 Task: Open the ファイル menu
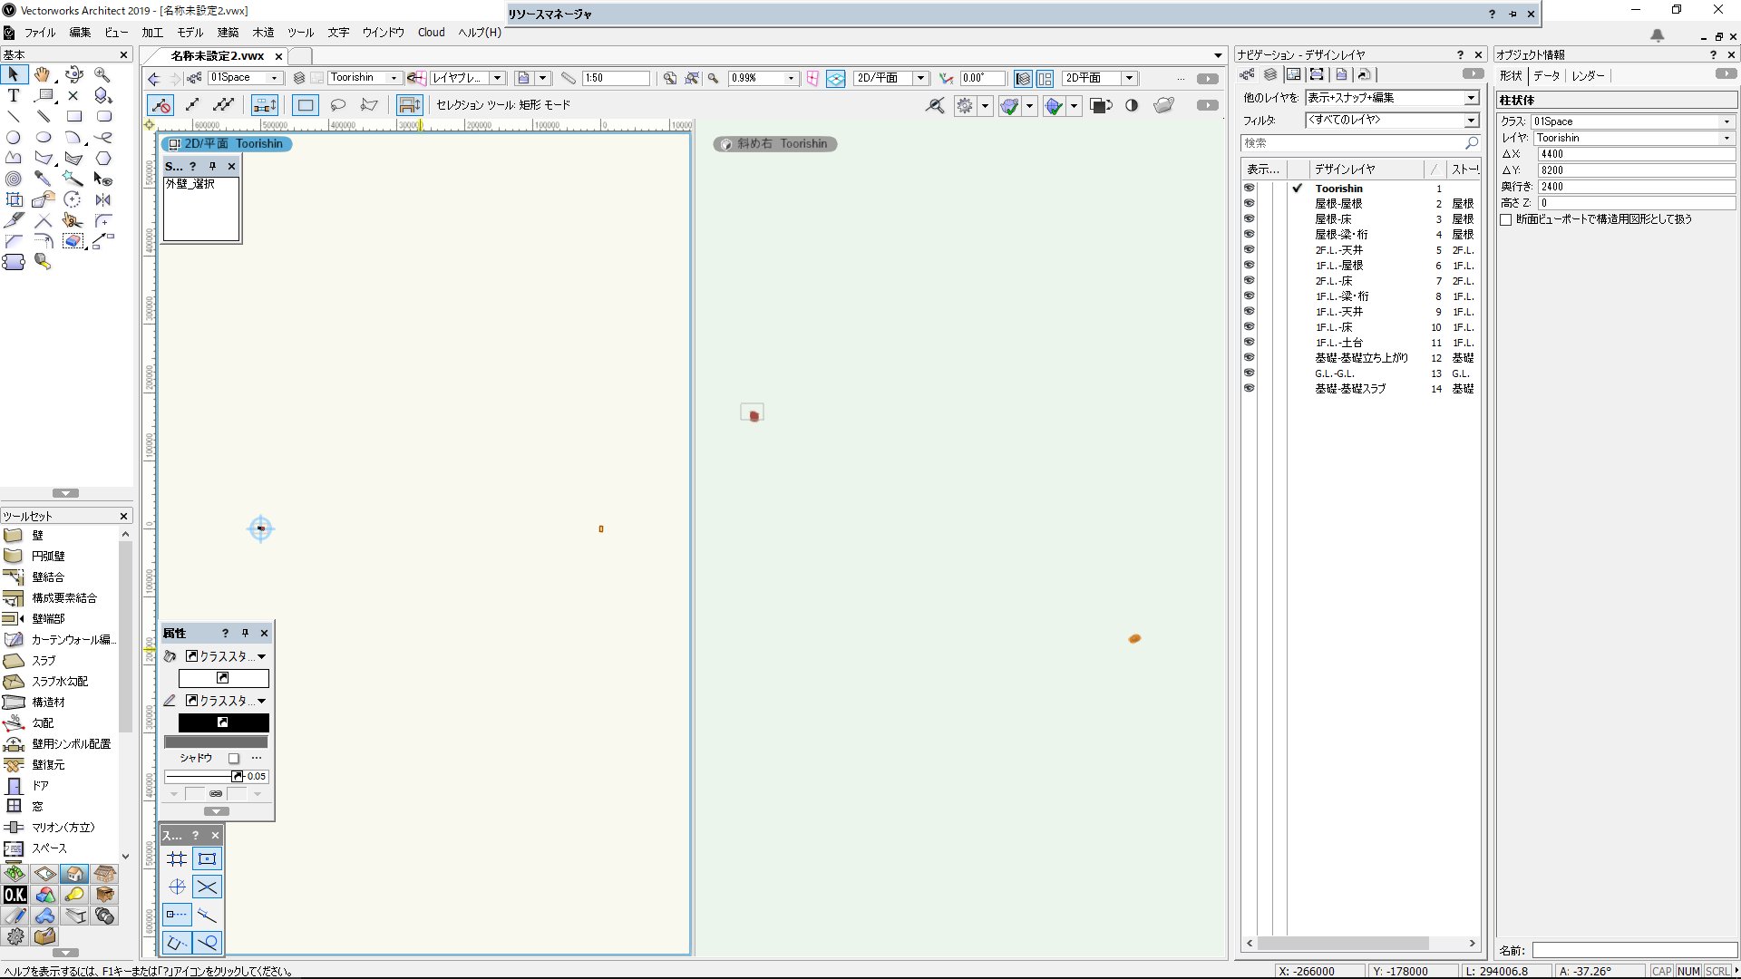pos(40,33)
